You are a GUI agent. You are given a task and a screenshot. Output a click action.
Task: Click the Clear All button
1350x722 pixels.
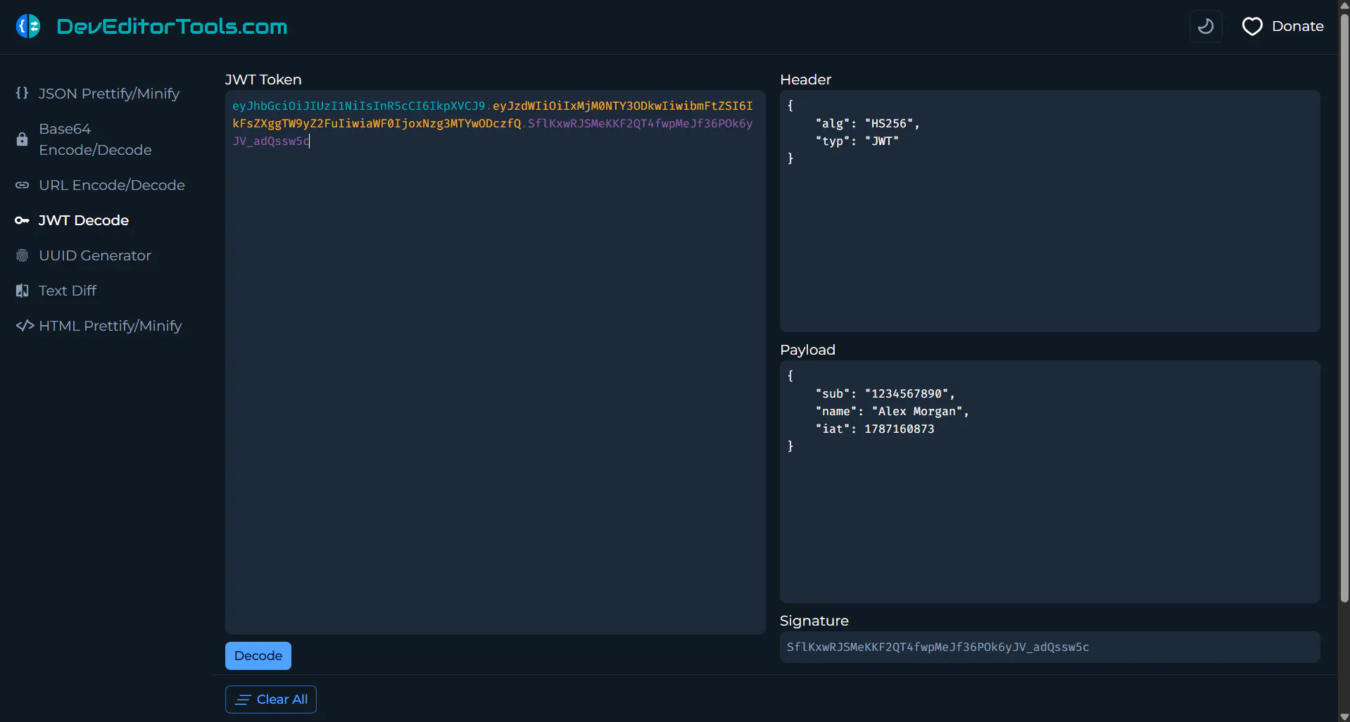(x=271, y=699)
